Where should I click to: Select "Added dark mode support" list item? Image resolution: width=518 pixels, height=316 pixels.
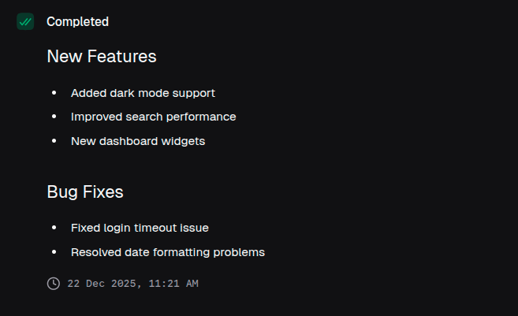(143, 93)
